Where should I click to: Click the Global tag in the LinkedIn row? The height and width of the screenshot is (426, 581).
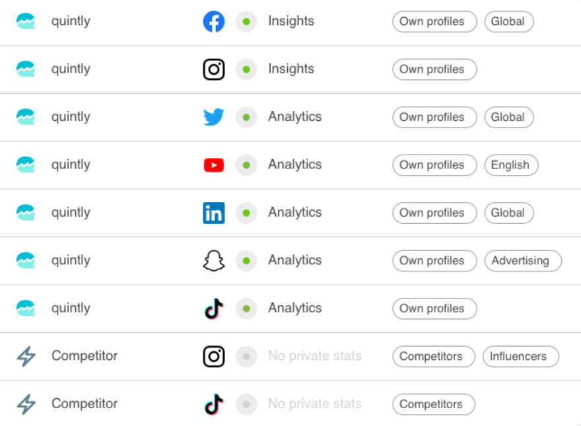pyautogui.click(x=508, y=213)
